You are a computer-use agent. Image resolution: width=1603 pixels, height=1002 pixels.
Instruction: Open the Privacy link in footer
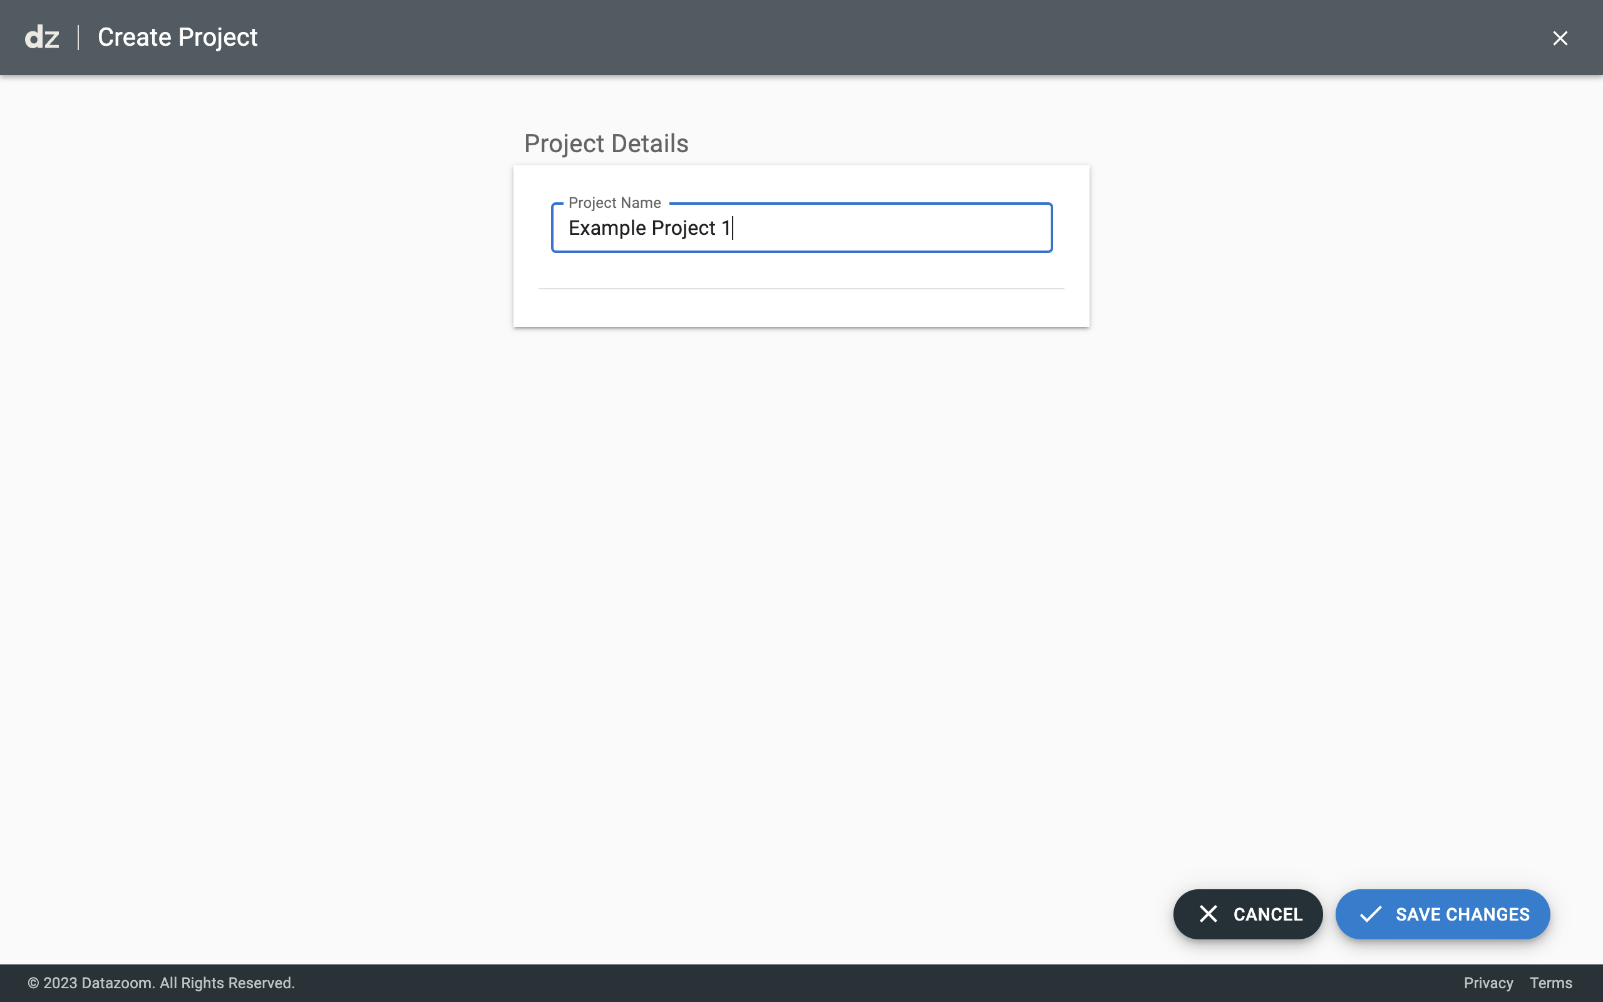[x=1488, y=983]
